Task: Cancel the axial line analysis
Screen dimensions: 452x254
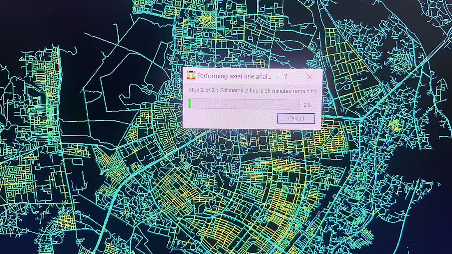Action: (296, 118)
